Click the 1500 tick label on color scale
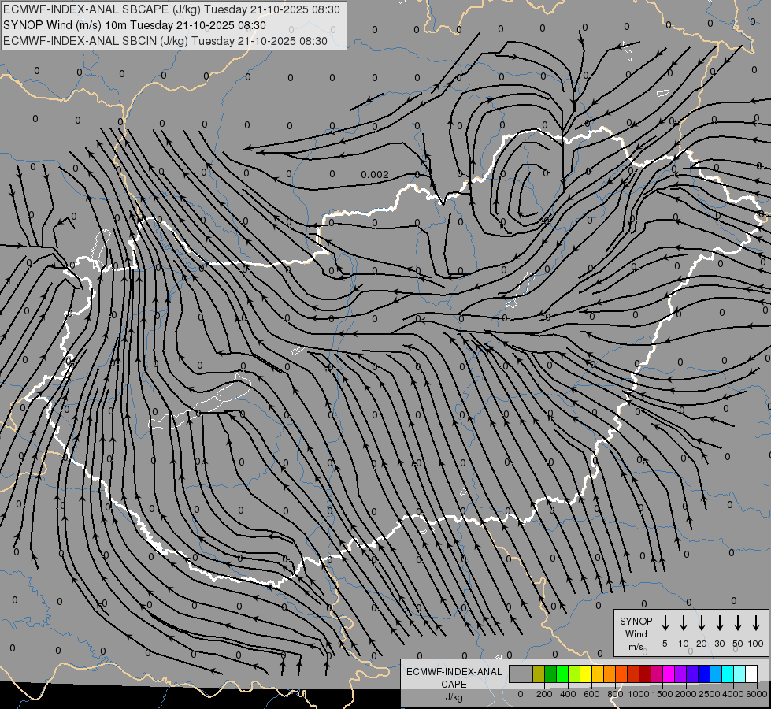The width and height of the screenshot is (771, 709). pos(662,694)
